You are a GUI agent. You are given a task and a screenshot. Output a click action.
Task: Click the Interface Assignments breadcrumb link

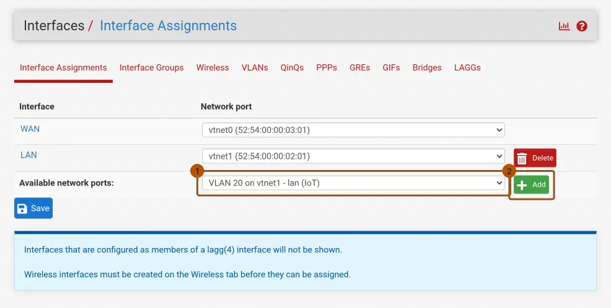169,26
